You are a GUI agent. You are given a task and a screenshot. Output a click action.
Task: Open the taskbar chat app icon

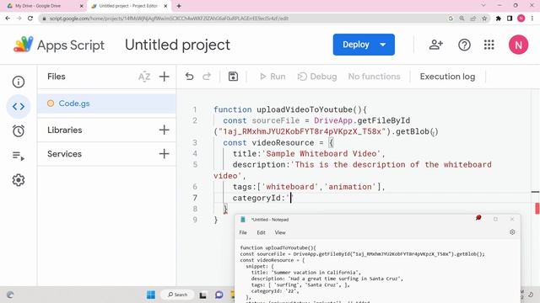[219, 295]
